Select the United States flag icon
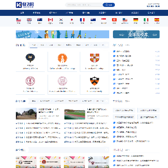Viewport: 168px width, 168px height. point(19,20)
